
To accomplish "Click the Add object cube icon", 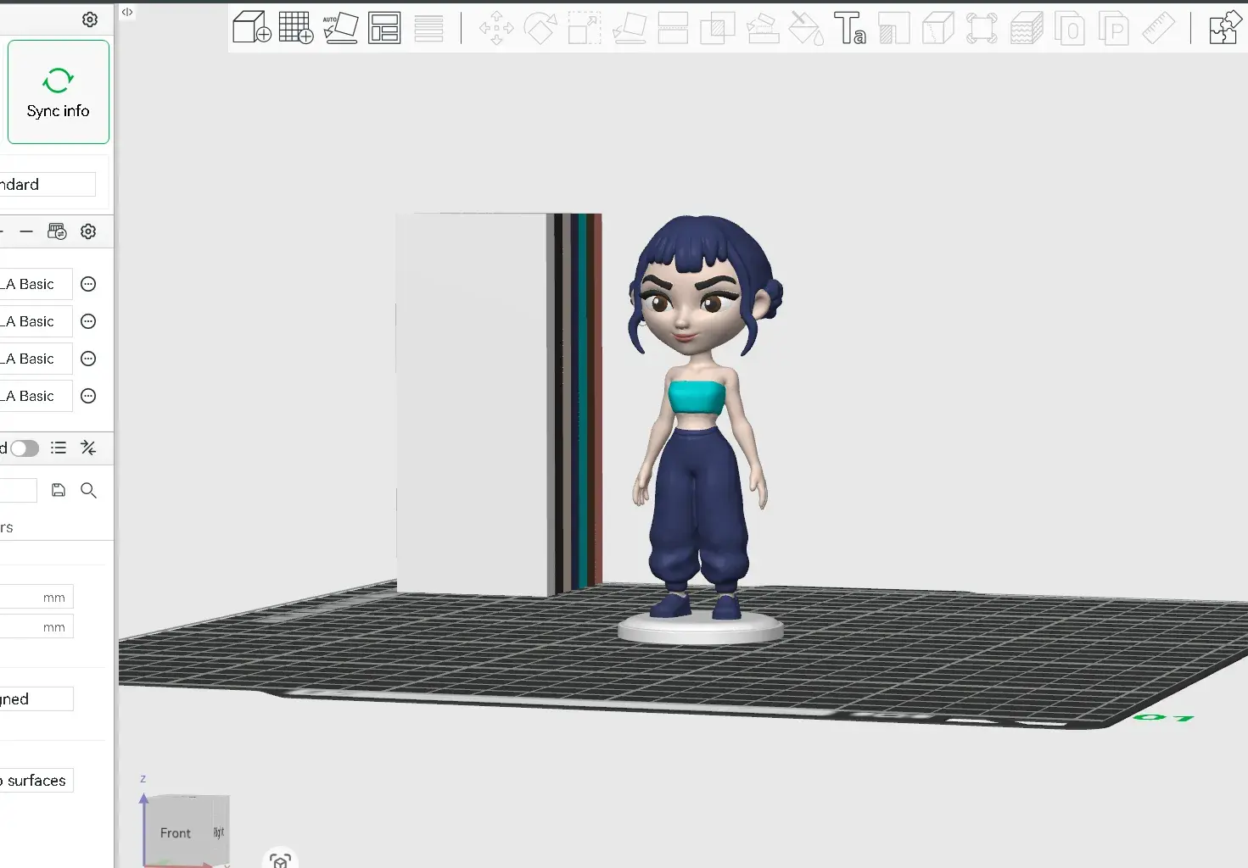I will 251,27.
